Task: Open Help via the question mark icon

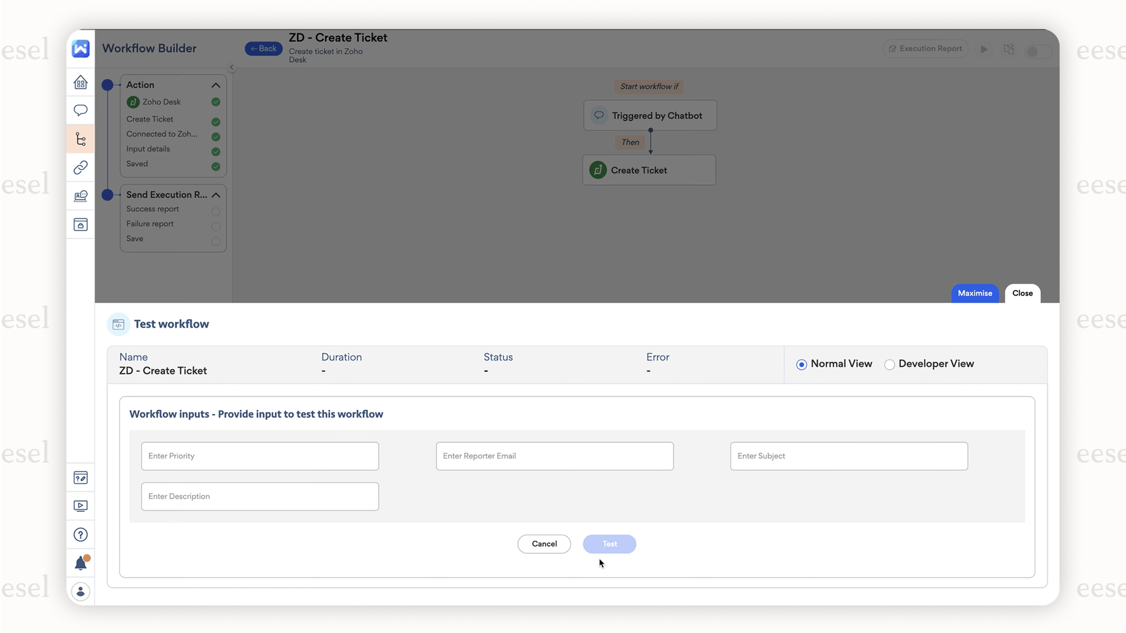Action: tap(80, 535)
